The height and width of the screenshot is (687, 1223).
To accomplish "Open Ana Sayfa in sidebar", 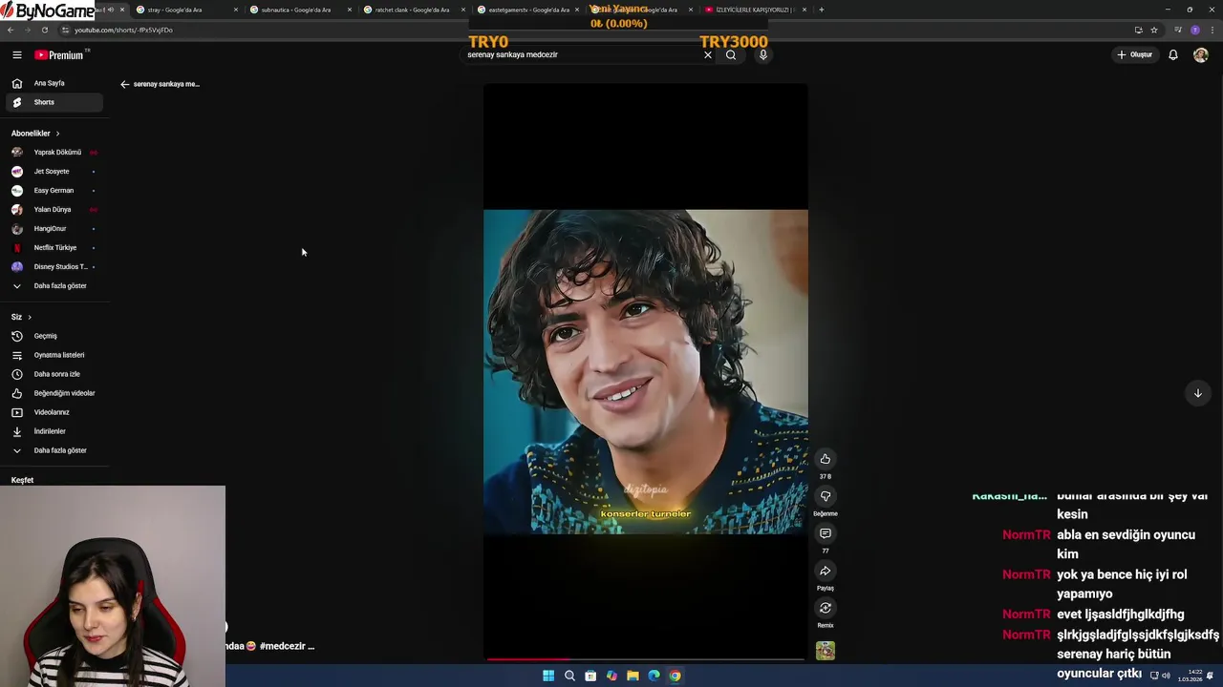I will 53,83.
